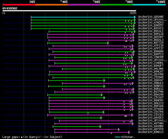Click the UniRef100_Q7XKK6 label

click(x=151, y=109)
